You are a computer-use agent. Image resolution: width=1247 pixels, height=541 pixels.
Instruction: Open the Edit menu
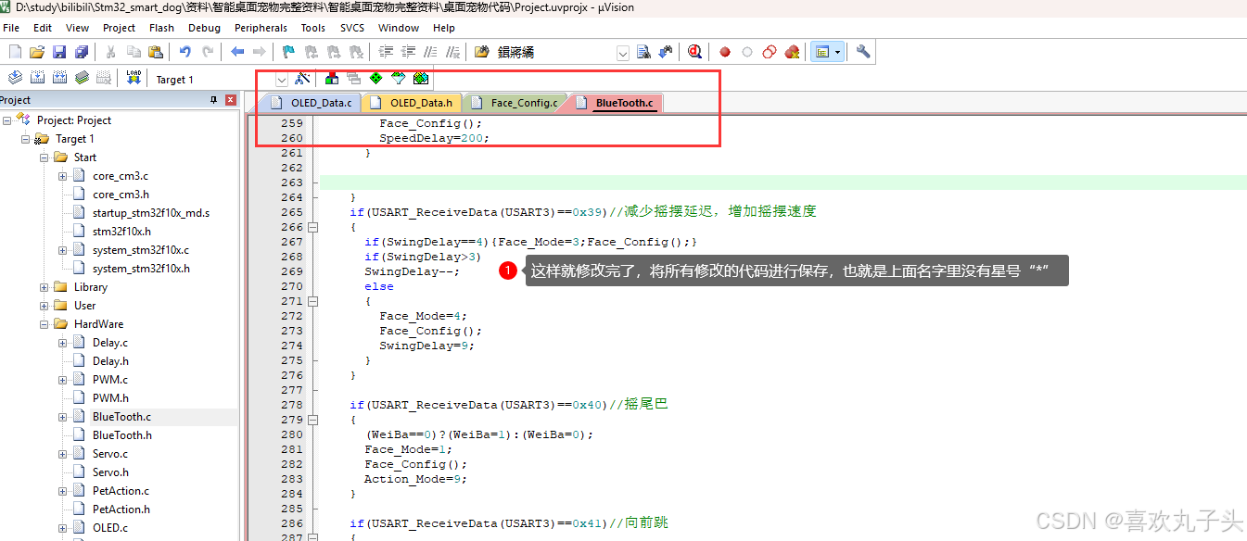click(x=43, y=28)
